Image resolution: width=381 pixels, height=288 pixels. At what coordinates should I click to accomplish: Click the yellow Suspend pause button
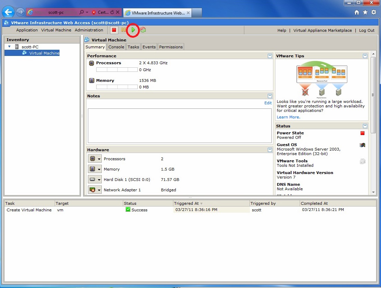click(124, 30)
